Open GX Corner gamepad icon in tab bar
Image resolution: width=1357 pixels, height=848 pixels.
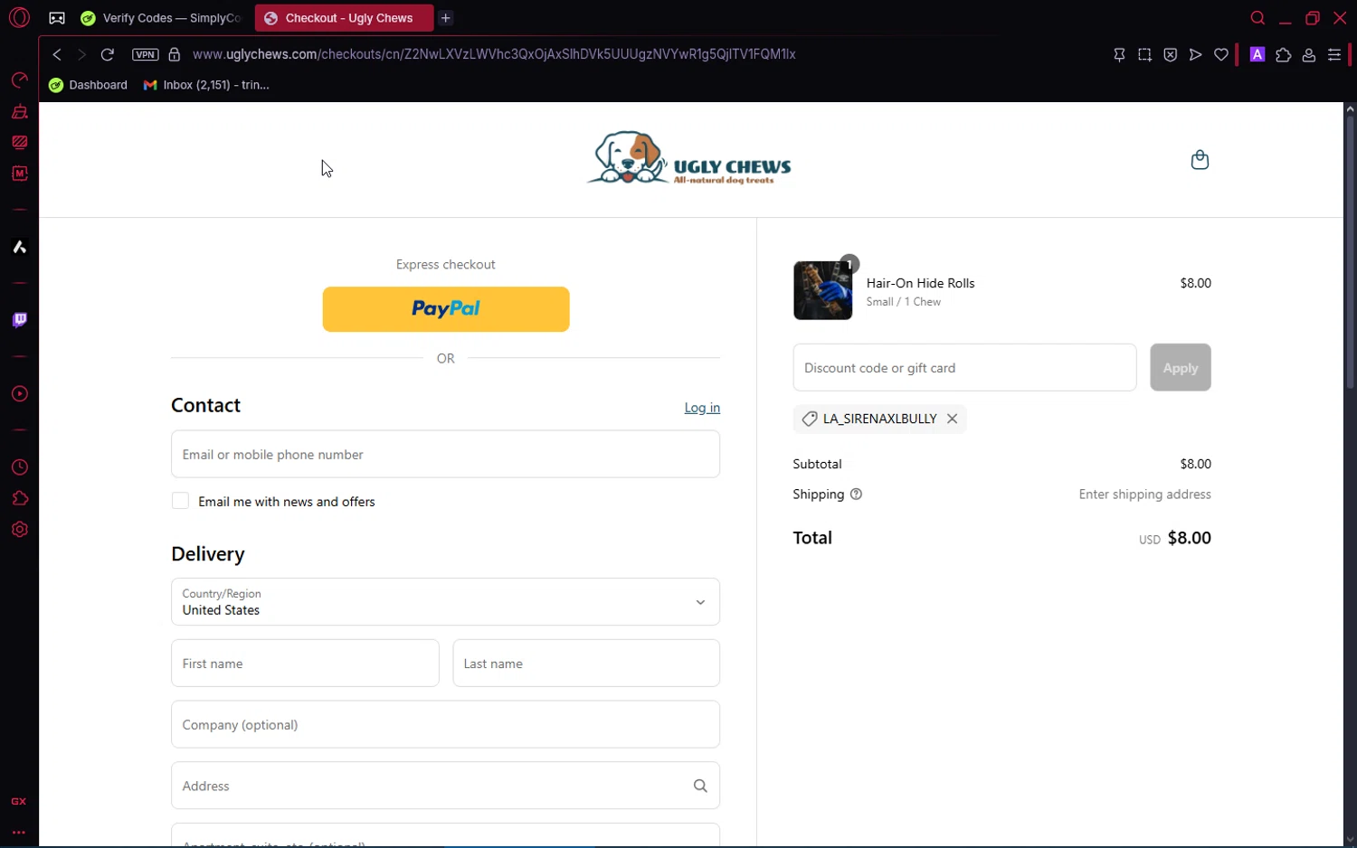tap(57, 18)
